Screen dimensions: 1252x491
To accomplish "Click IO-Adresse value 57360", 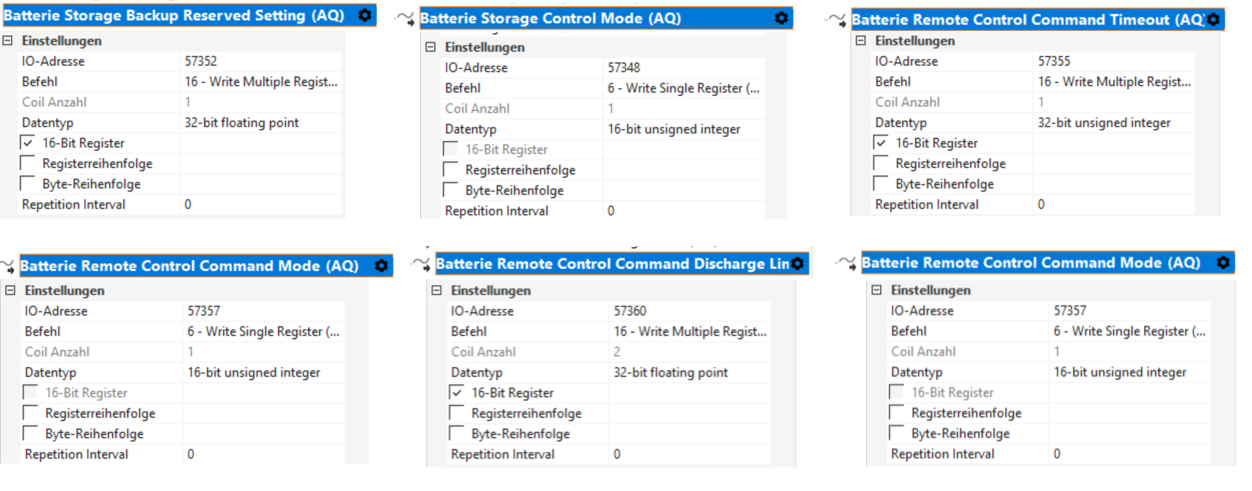I will 690,312.
